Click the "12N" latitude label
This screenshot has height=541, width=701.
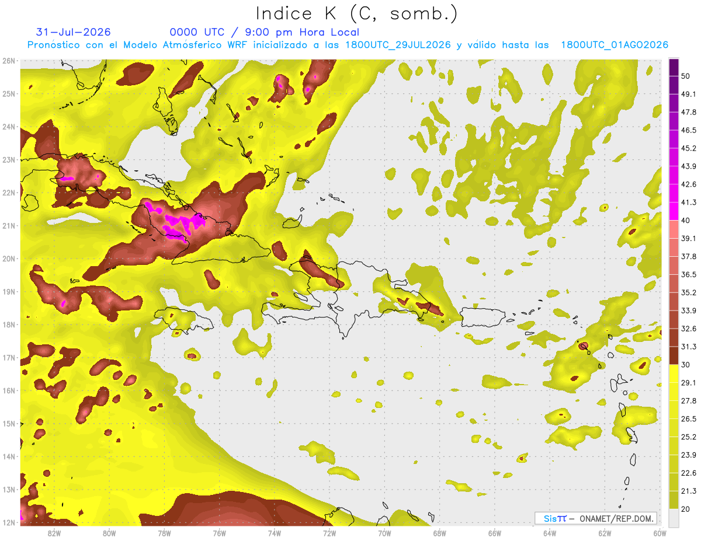pyautogui.click(x=9, y=522)
